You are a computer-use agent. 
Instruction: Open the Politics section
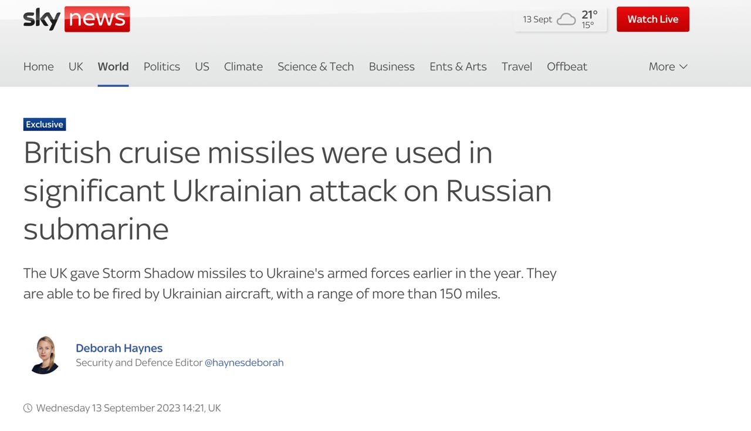162,66
